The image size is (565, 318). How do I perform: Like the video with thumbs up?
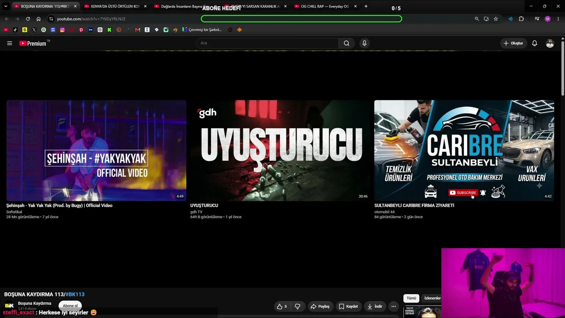pos(281,307)
